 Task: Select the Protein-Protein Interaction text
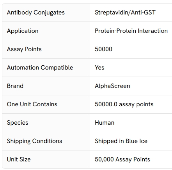tap(131, 31)
